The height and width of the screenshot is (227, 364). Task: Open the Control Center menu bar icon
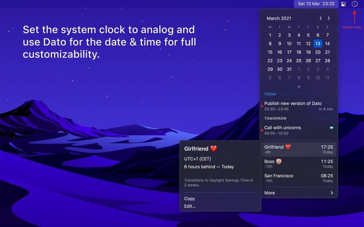[344, 4]
